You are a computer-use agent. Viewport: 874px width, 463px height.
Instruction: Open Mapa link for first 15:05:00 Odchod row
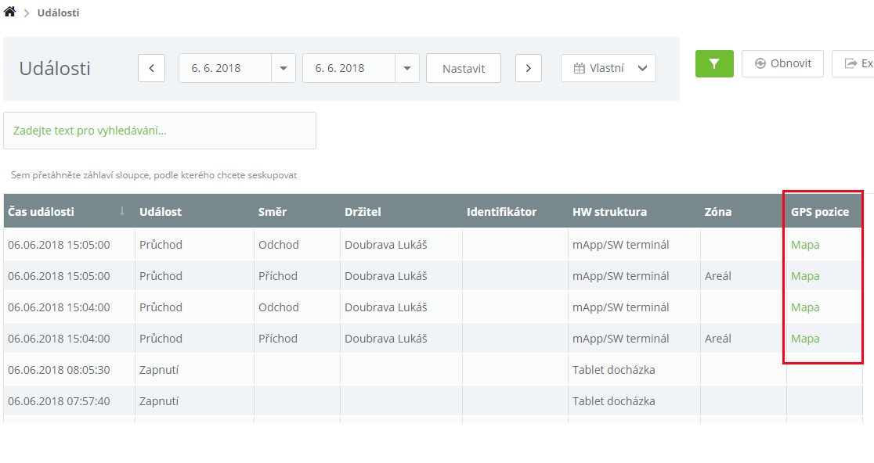(805, 245)
